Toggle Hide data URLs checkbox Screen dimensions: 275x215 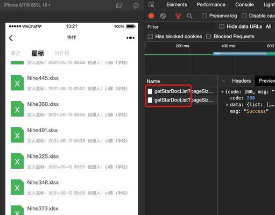tap(222, 27)
